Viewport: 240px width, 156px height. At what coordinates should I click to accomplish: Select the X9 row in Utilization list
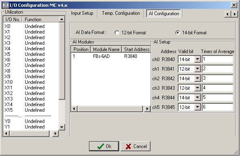pyautogui.click(x=31, y=77)
